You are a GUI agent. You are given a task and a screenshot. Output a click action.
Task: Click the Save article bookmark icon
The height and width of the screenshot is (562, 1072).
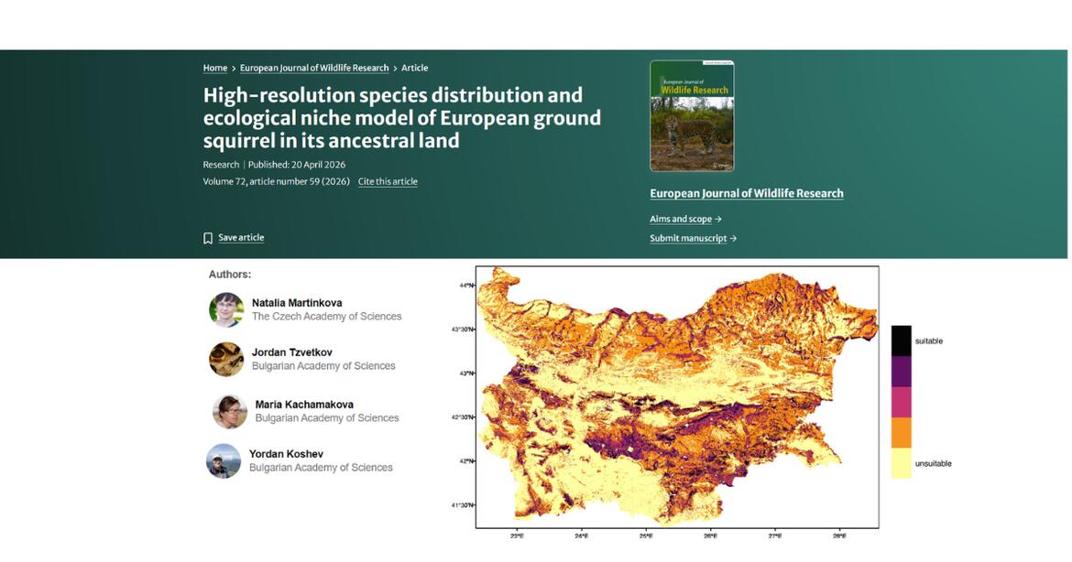click(x=208, y=238)
